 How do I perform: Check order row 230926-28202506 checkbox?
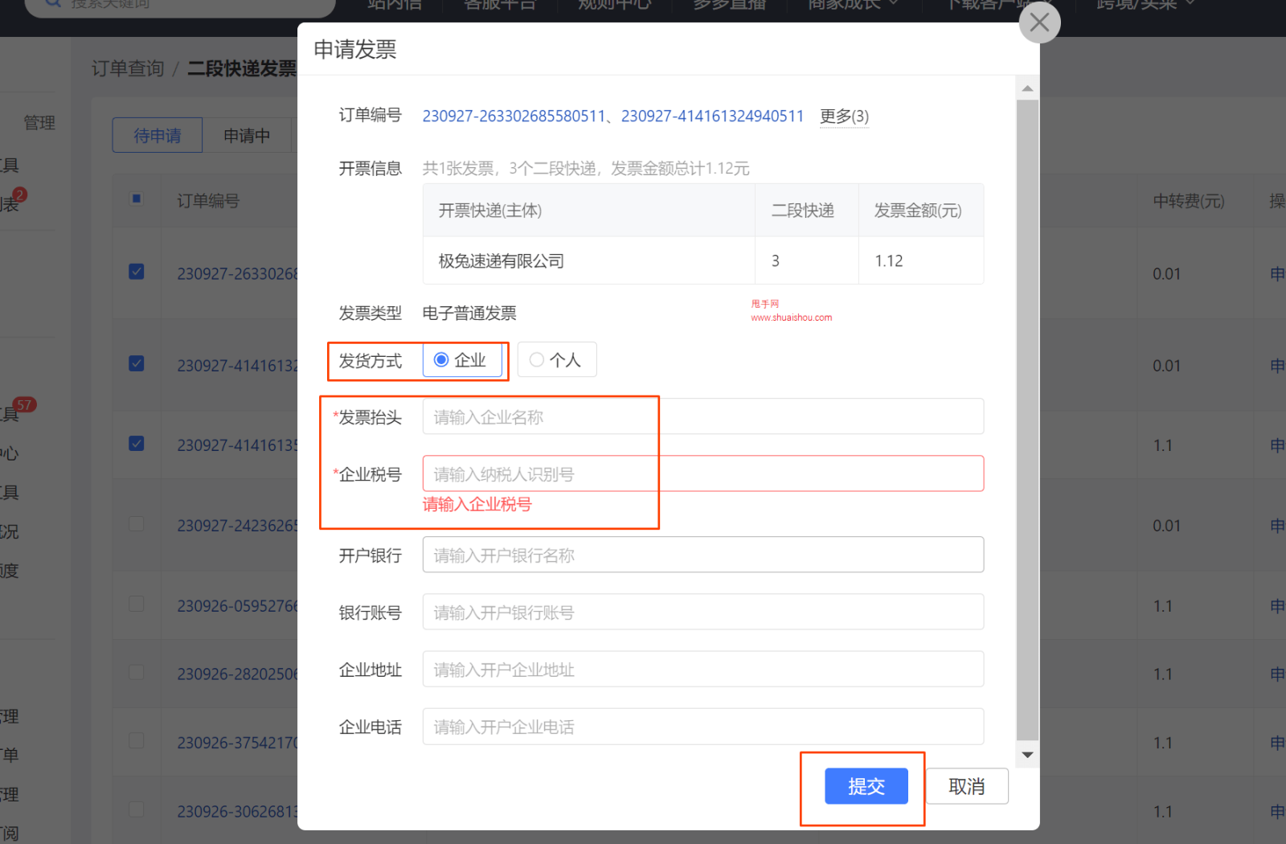(x=137, y=672)
